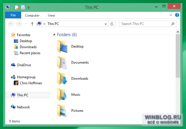The width and height of the screenshot is (186, 129).
Task: Select Network in navigation pane
Action: (x=23, y=107)
